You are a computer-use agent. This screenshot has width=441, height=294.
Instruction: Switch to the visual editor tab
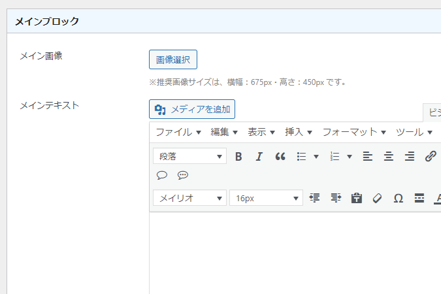coord(433,112)
